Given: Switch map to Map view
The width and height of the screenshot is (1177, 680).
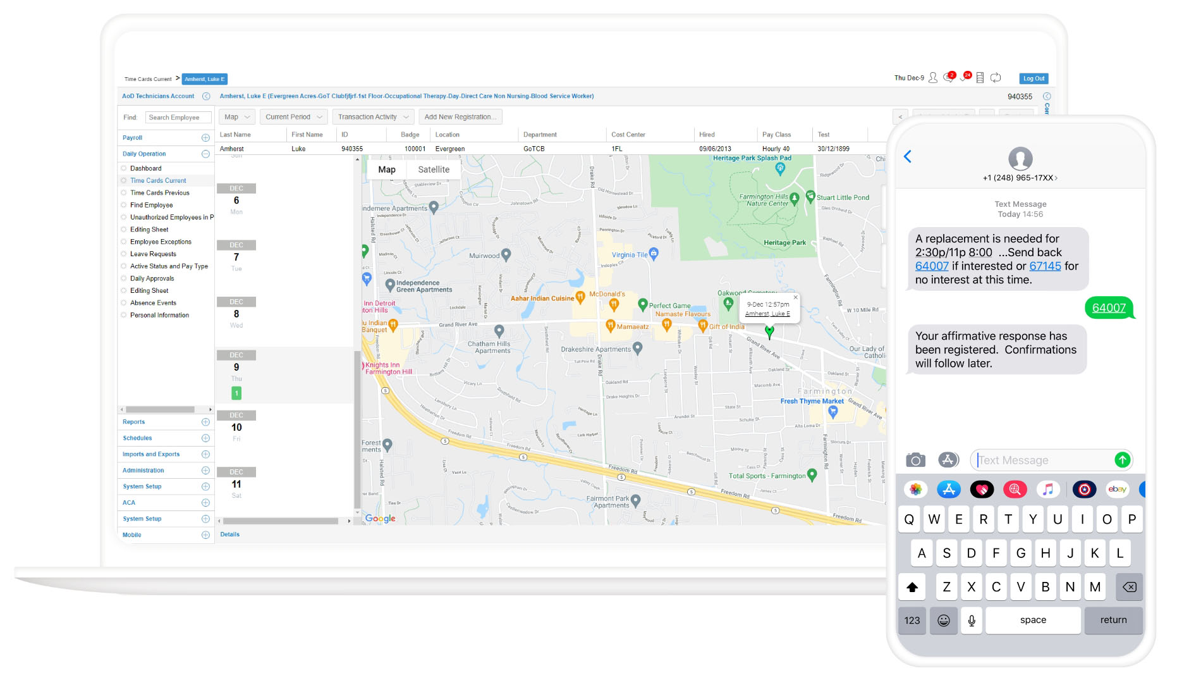Looking at the screenshot, I should pos(387,170).
